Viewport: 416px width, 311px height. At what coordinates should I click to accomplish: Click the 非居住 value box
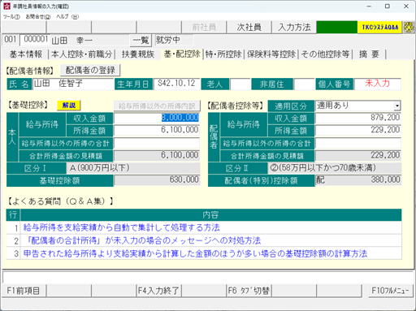coord(304,84)
